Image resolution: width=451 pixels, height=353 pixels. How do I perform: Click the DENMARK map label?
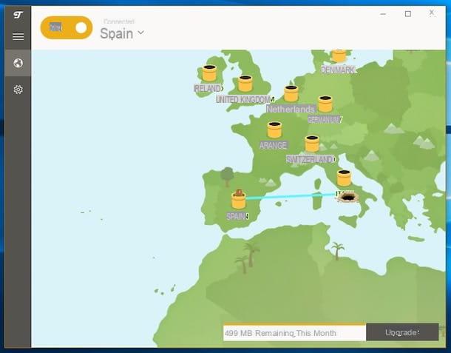[x=339, y=70]
